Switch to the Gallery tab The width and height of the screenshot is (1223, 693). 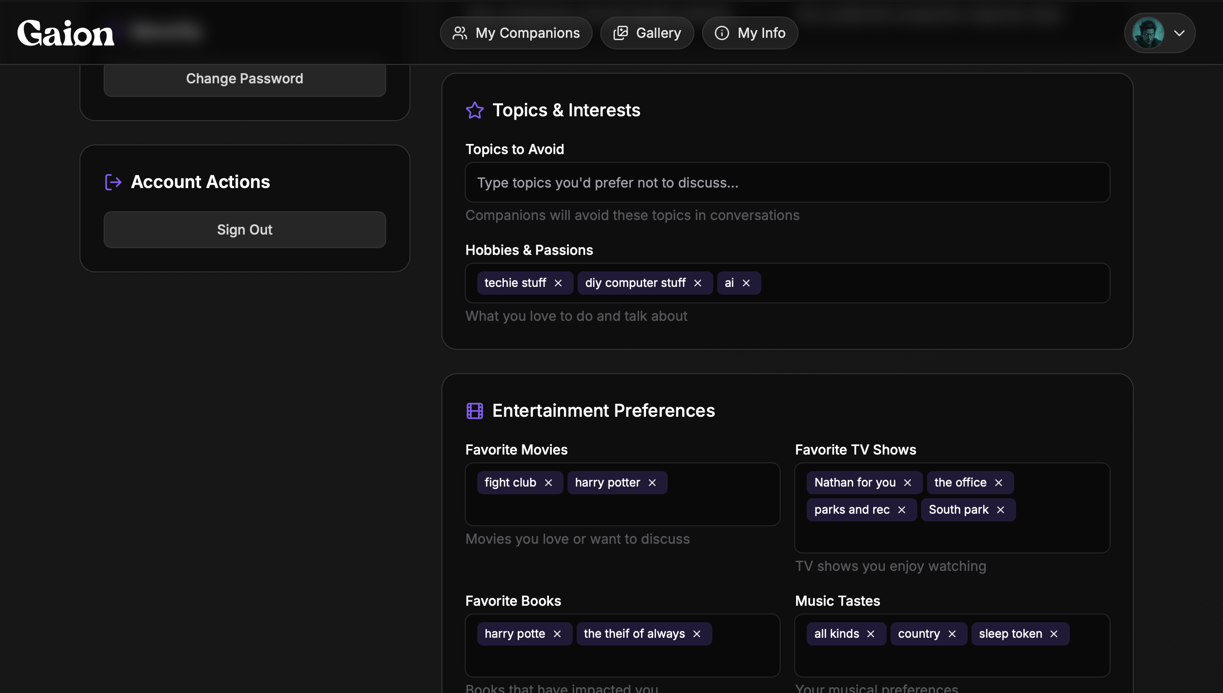click(647, 33)
